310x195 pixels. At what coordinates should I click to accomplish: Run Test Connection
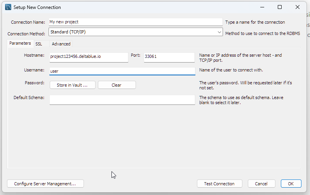click(219, 184)
